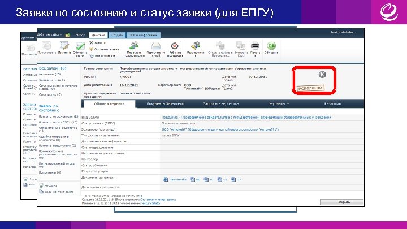The height and width of the screenshot is (229, 407).
Task: Select the Действия ribbon tab
Action: [x=98, y=35]
